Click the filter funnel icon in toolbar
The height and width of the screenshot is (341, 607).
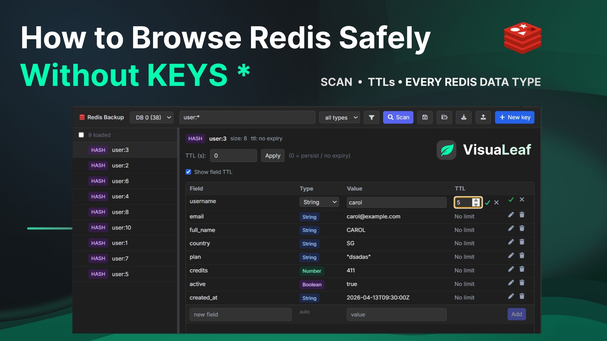(x=371, y=117)
